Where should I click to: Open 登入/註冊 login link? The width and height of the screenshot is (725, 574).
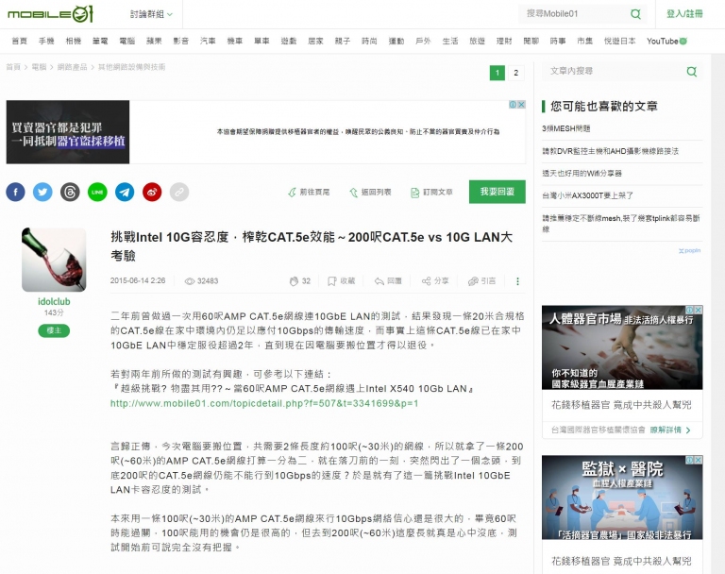(684, 14)
